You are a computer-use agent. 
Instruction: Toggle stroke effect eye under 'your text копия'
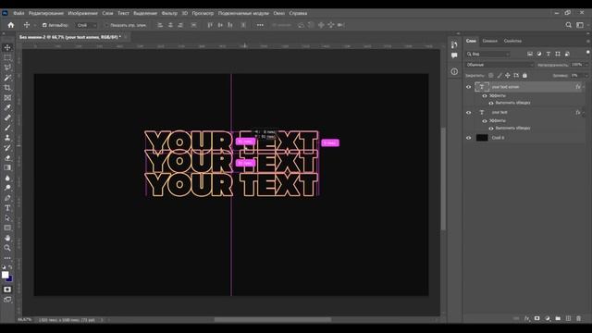coord(491,103)
